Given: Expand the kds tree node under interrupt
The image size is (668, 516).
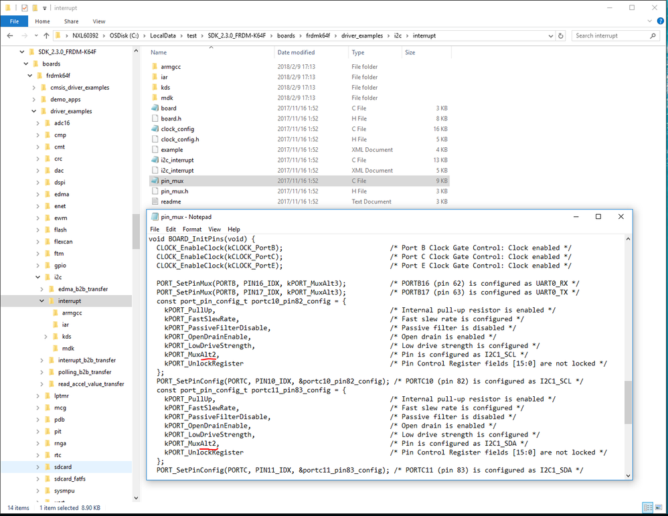Looking at the screenshot, I should coord(46,336).
